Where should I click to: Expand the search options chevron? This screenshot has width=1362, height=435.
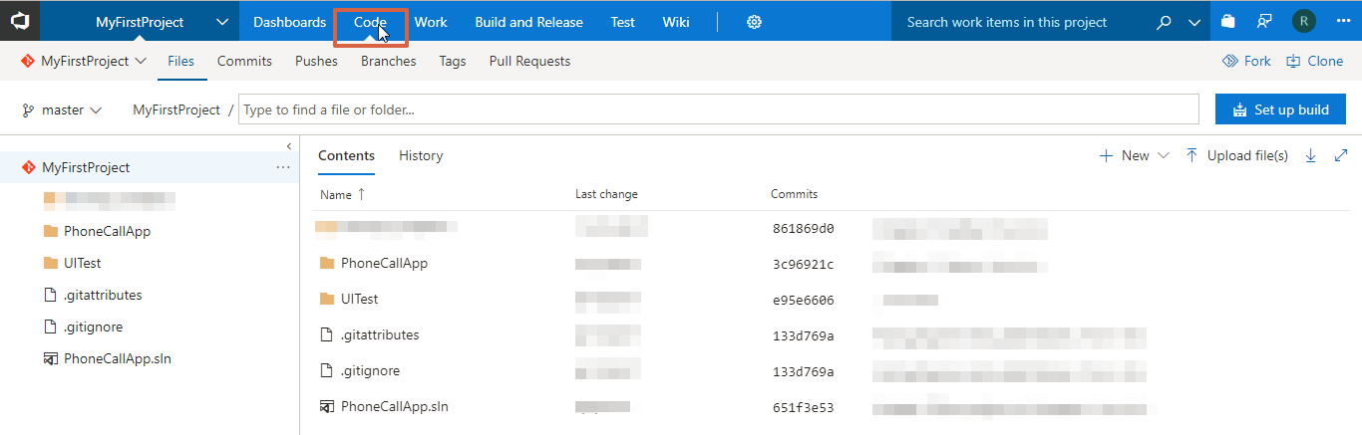pyautogui.click(x=1194, y=22)
